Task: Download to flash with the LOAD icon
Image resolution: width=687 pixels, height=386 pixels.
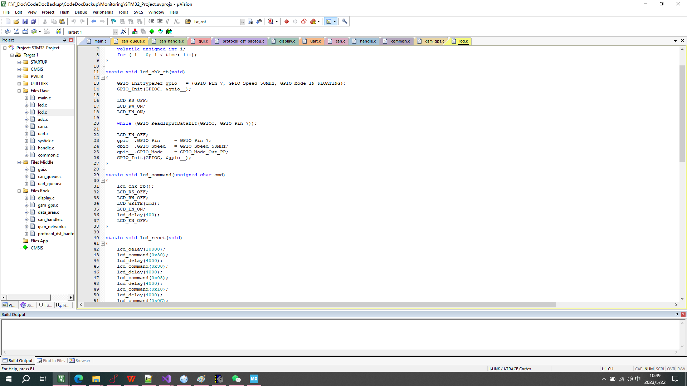Action: (58, 31)
